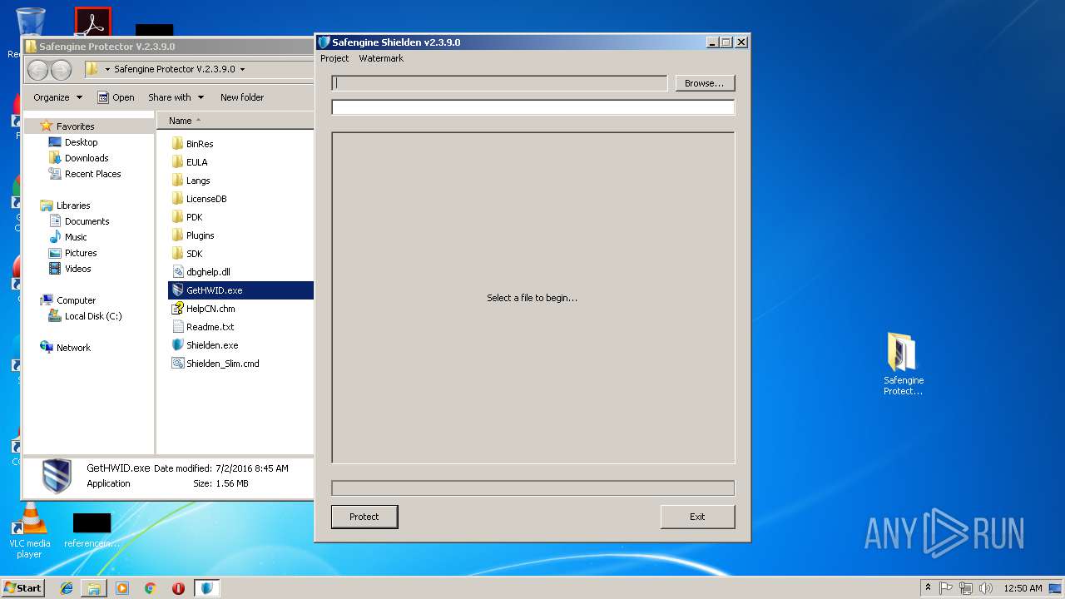Select Libraries in the navigation pane
Image resolution: width=1065 pixels, height=599 pixels.
click(73, 205)
